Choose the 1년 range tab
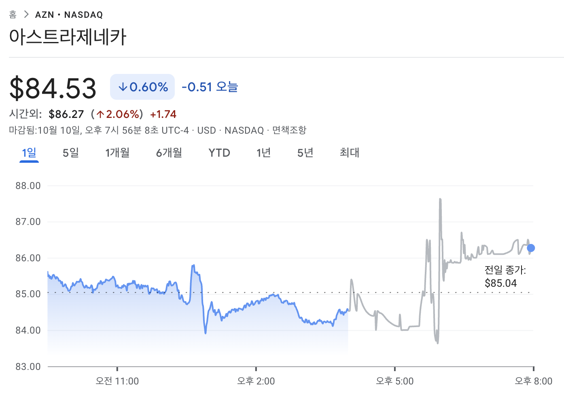 click(263, 153)
